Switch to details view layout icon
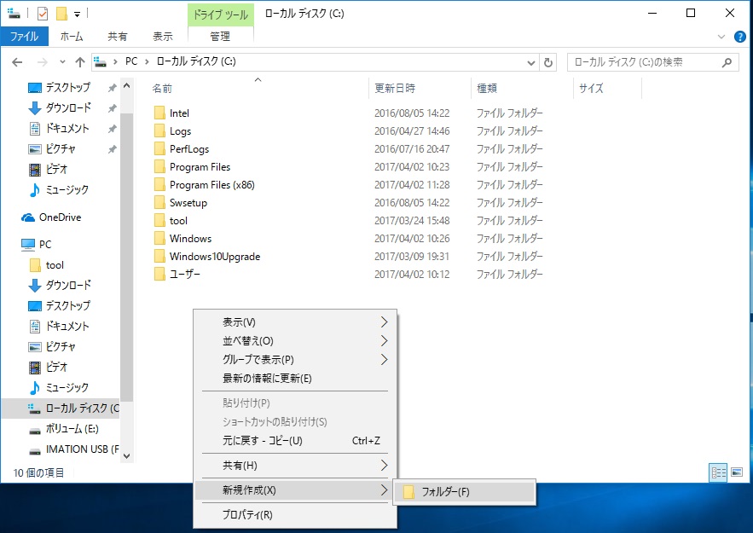Viewport: 753px width, 533px height. click(x=717, y=472)
